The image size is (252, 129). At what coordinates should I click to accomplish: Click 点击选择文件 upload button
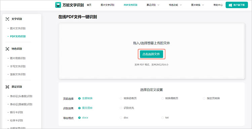click(x=152, y=54)
